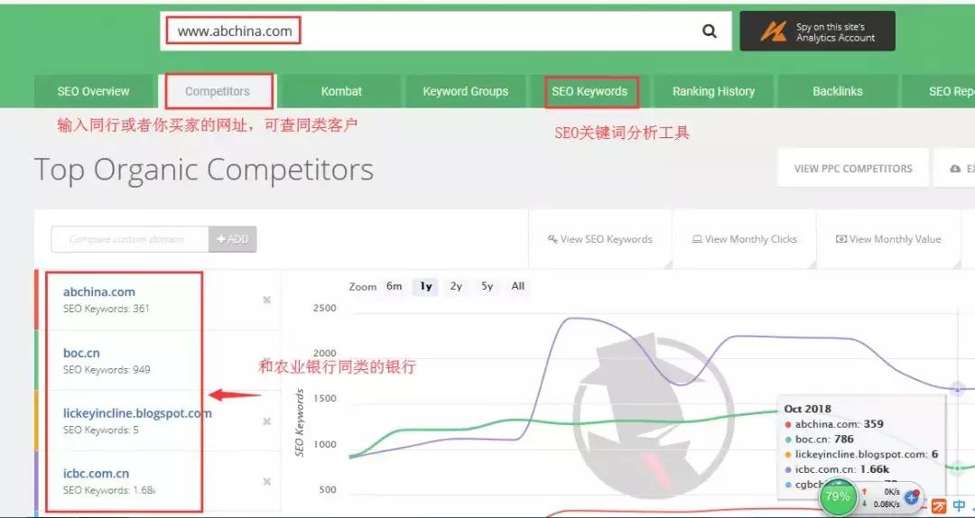Open the abchina.com competitor link

coord(99,291)
